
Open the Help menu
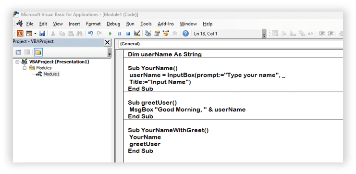pyautogui.click(x=208, y=24)
